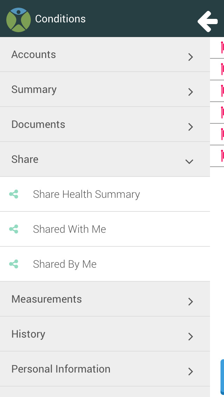
Task: Tap share icon beside Share Health Summary
Action: pos(14,194)
